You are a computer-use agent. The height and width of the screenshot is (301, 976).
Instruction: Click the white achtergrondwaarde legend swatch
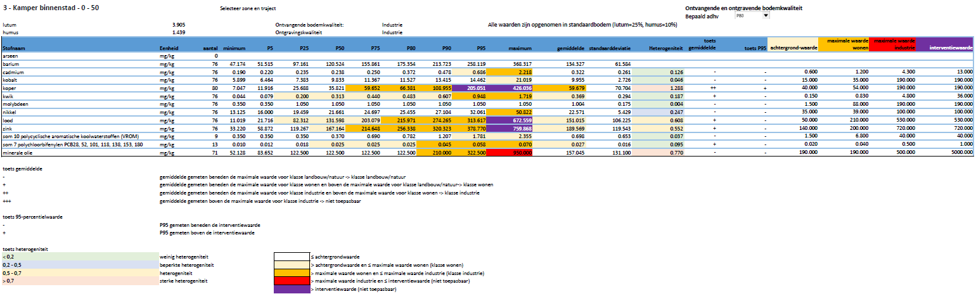tap(290, 256)
